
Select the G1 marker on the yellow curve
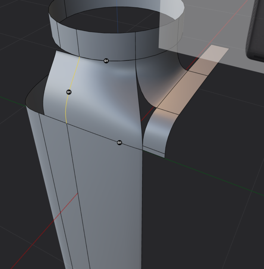click(69, 92)
